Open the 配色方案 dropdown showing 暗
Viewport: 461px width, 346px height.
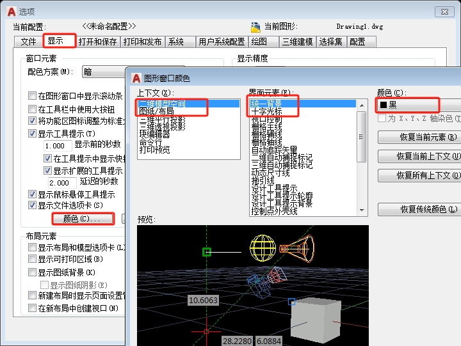point(104,72)
